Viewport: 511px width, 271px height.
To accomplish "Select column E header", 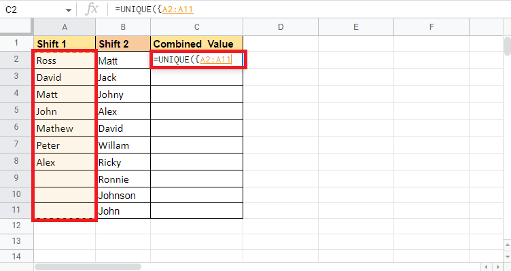I will point(356,27).
